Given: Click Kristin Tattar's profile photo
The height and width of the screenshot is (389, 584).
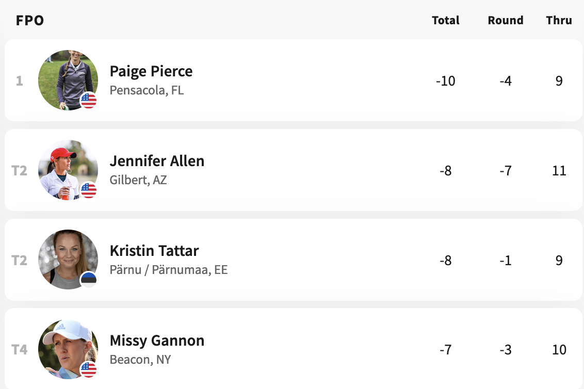Looking at the screenshot, I should (68, 260).
